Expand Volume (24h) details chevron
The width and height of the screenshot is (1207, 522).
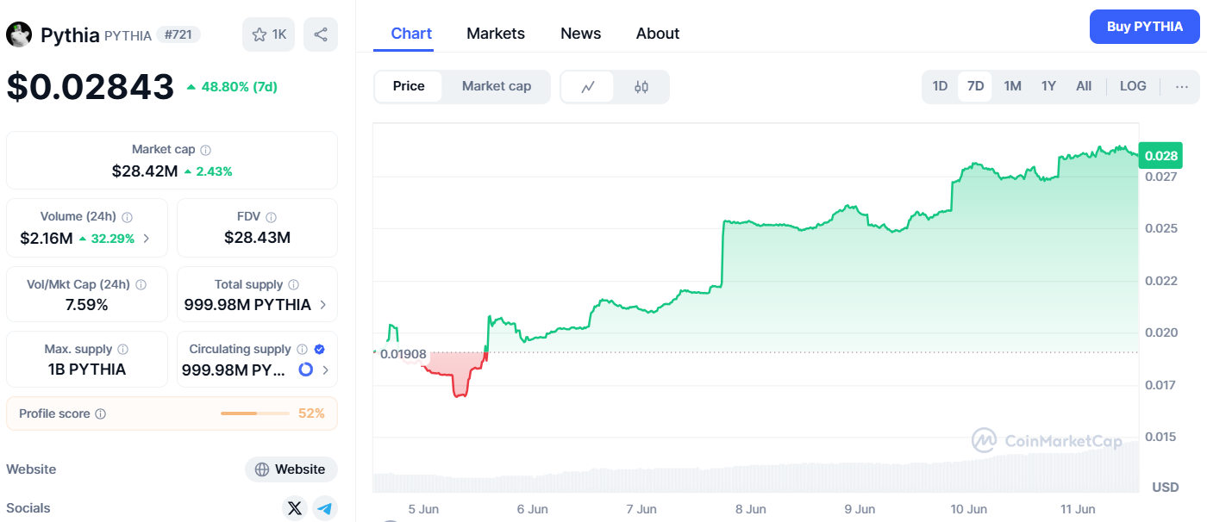[x=147, y=239]
